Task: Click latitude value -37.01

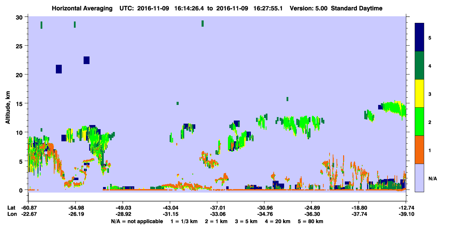Action: pyautogui.click(x=217, y=207)
